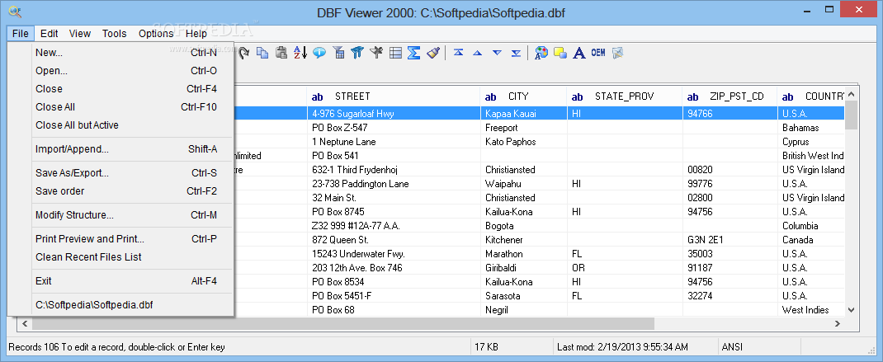The image size is (883, 362).
Task: Click vertical scrollbar up arrow
Action: [x=851, y=94]
